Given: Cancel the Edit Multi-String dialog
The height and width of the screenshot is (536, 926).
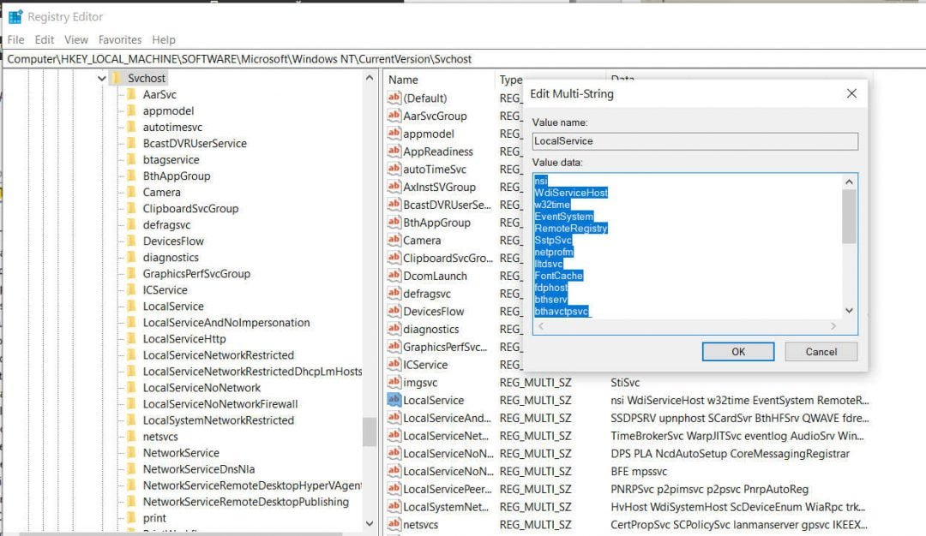Looking at the screenshot, I should point(821,352).
